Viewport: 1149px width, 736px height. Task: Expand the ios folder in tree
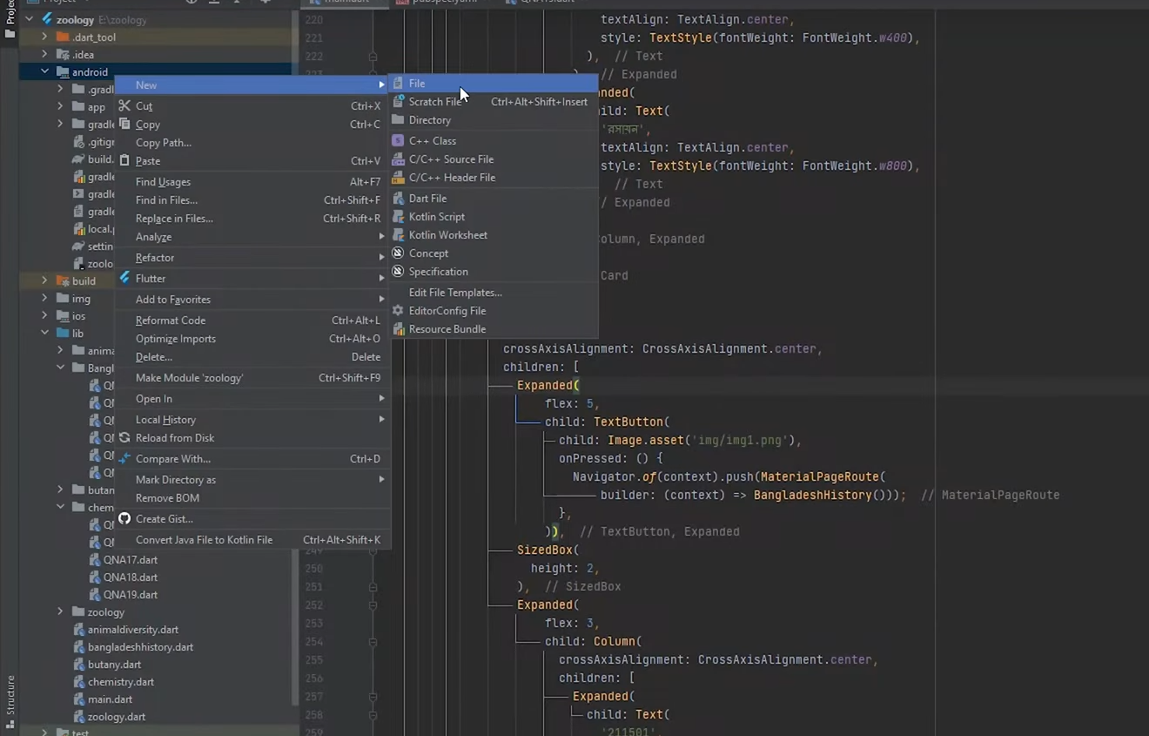[45, 316]
